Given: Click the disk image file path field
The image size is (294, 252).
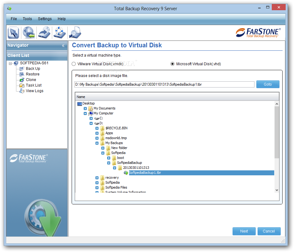Looking at the screenshot, I should coord(164,84).
